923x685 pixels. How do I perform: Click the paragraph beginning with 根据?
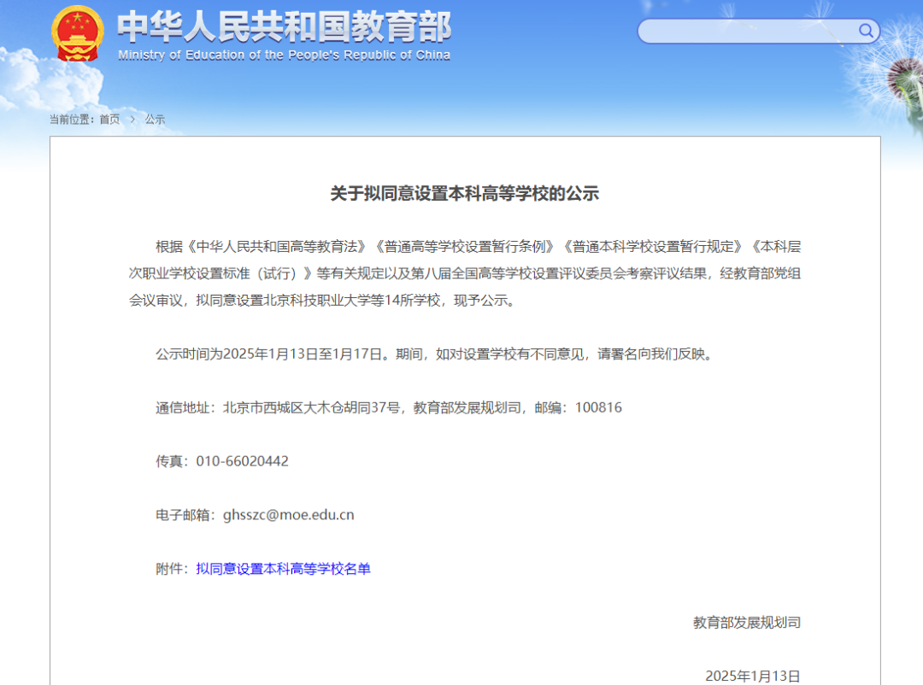465,273
